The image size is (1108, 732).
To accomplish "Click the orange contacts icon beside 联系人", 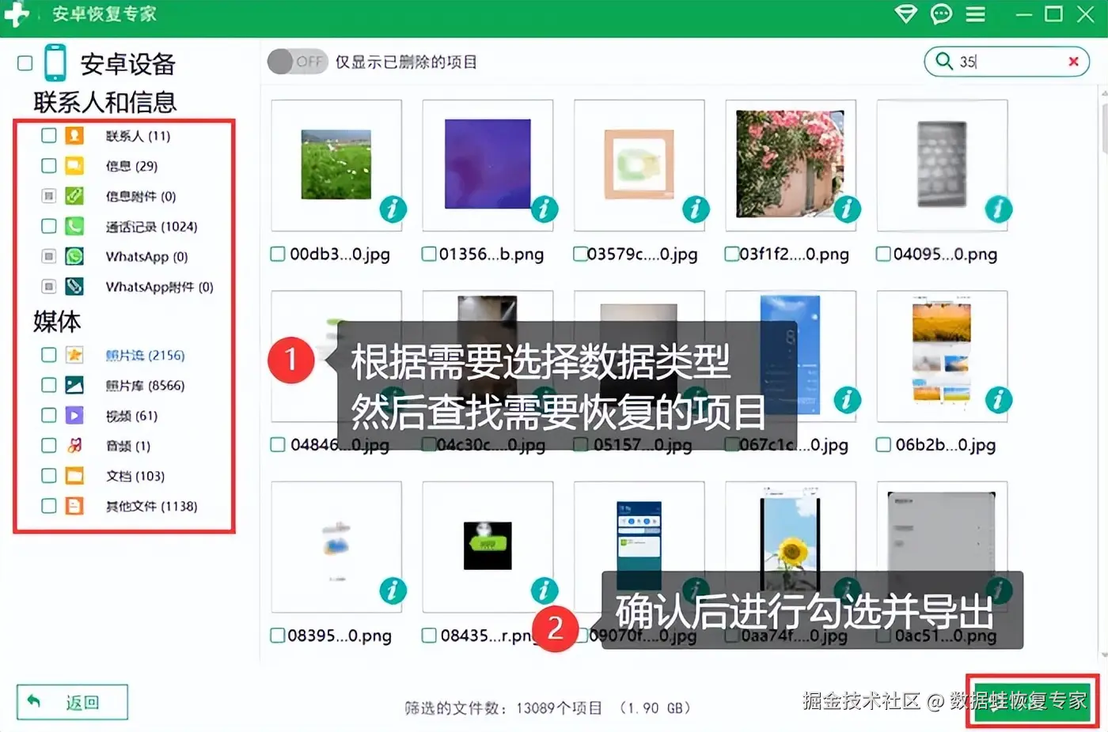I will click(x=74, y=135).
